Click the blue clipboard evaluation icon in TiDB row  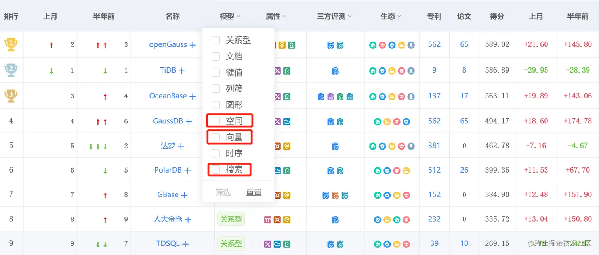(x=335, y=71)
